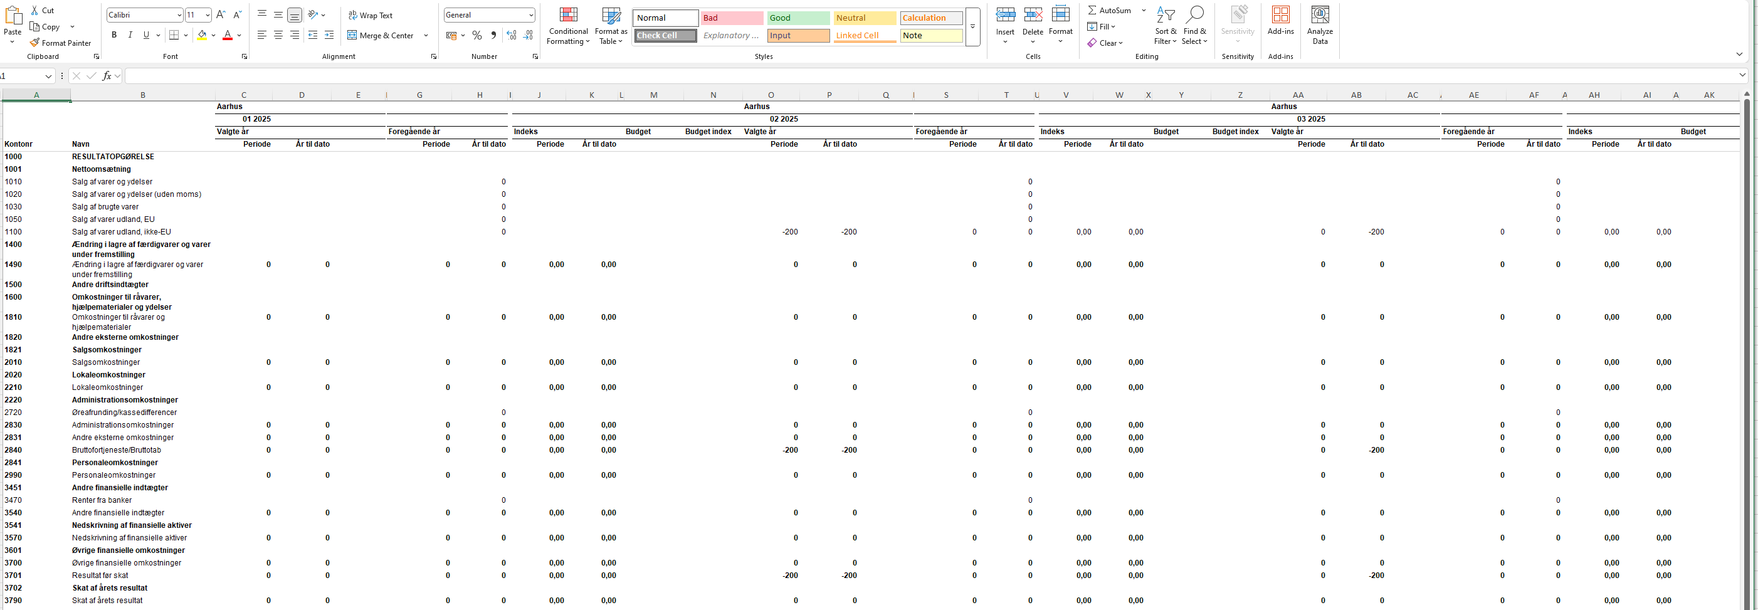Apply the Normal cell style
1758x610 pixels.
pos(665,18)
